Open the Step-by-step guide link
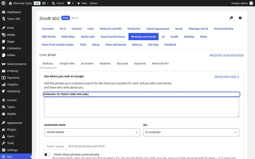The width and height of the screenshot is (255, 159). (x=227, y=76)
